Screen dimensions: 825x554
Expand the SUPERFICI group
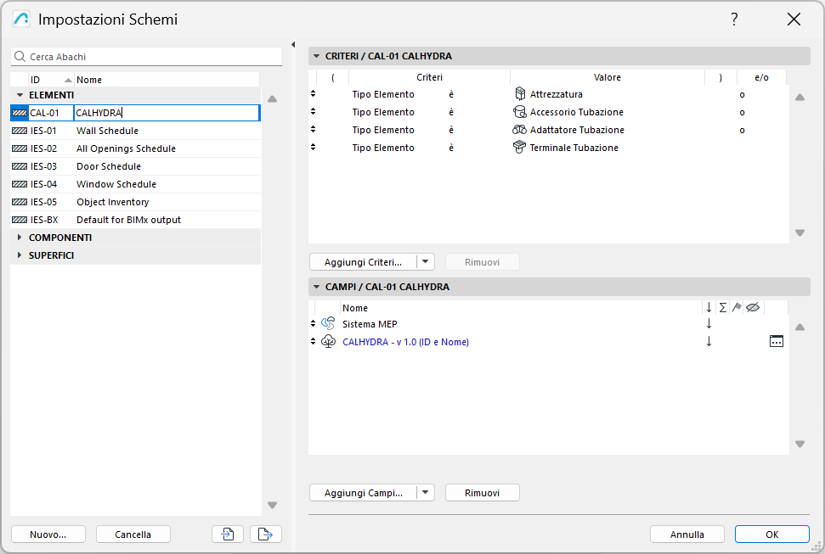click(x=20, y=255)
